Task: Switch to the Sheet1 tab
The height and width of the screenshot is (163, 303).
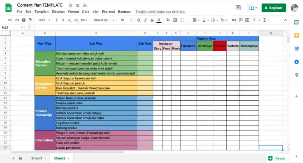Action: click(x=37, y=158)
